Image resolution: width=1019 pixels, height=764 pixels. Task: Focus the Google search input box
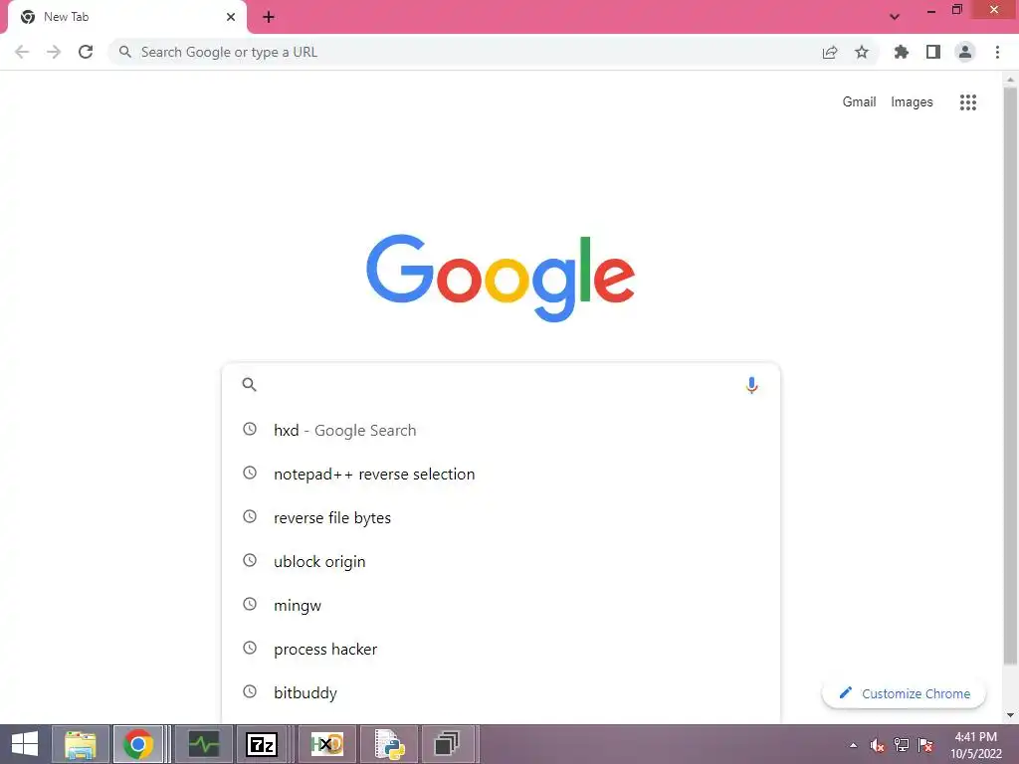(x=501, y=385)
